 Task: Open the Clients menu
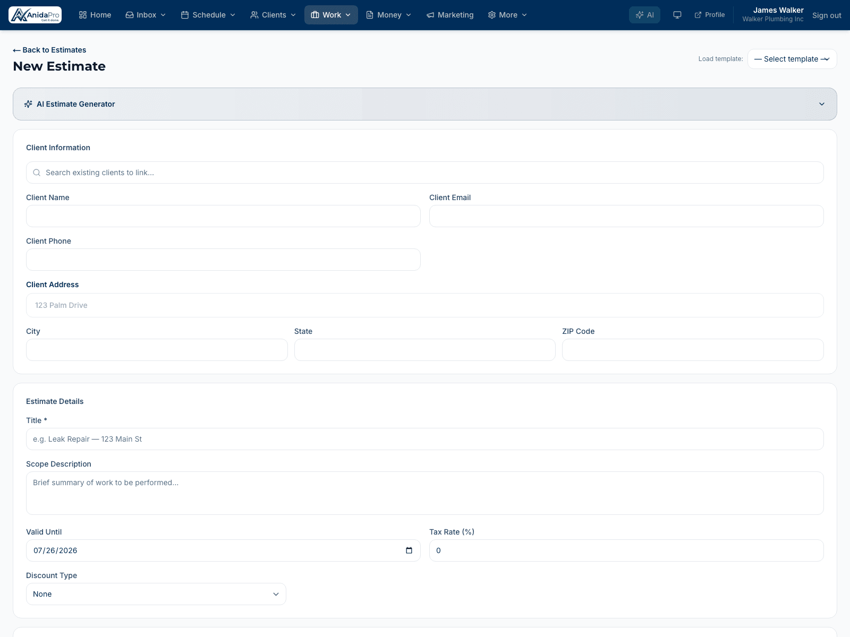273,15
